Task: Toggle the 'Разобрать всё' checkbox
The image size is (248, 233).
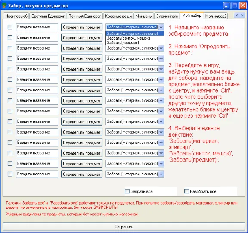Action: tap(186, 191)
